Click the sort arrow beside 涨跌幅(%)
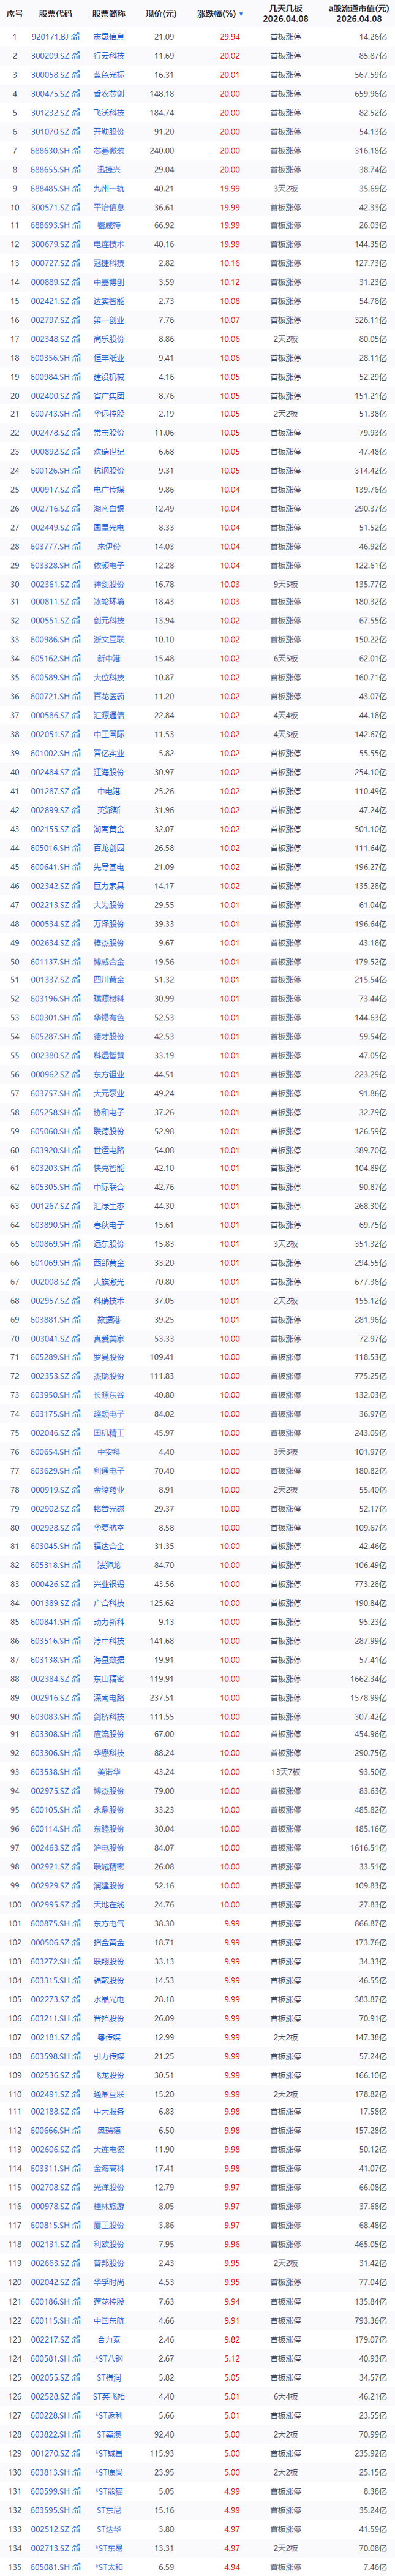This screenshot has height=2576, width=395. point(241,15)
